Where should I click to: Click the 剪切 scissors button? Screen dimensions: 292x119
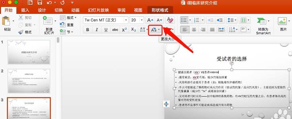tap(25, 18)
